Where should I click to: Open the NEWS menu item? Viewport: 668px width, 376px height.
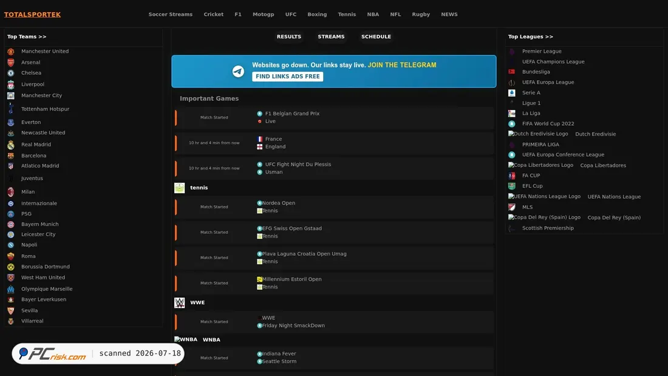tap(449, 15)
